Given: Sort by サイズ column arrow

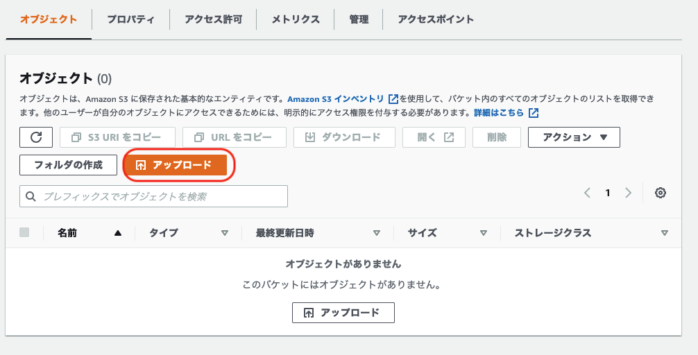Looking at the screenshot, I should click(x=484, y=233).
